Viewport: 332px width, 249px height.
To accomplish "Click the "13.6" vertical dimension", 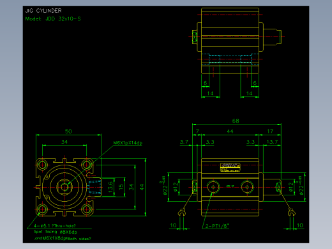I will click(x=110, y=187).
